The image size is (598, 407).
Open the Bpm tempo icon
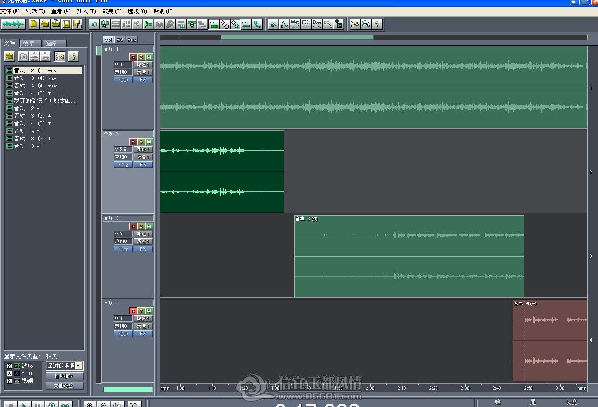316,24
